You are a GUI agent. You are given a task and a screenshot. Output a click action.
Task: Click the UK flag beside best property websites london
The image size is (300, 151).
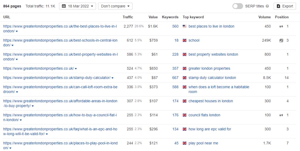pyautogui.click(x=185, y=55)
